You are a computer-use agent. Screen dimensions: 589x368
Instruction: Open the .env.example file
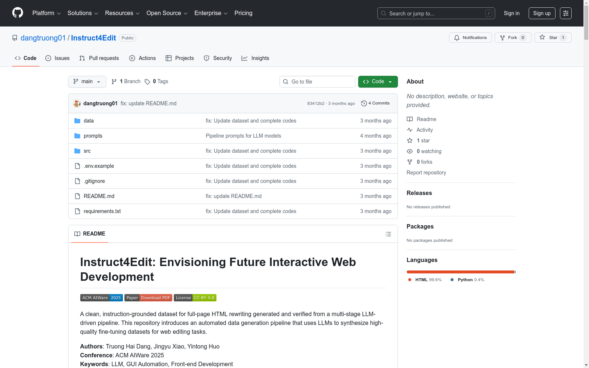click(x=99, y=166)
